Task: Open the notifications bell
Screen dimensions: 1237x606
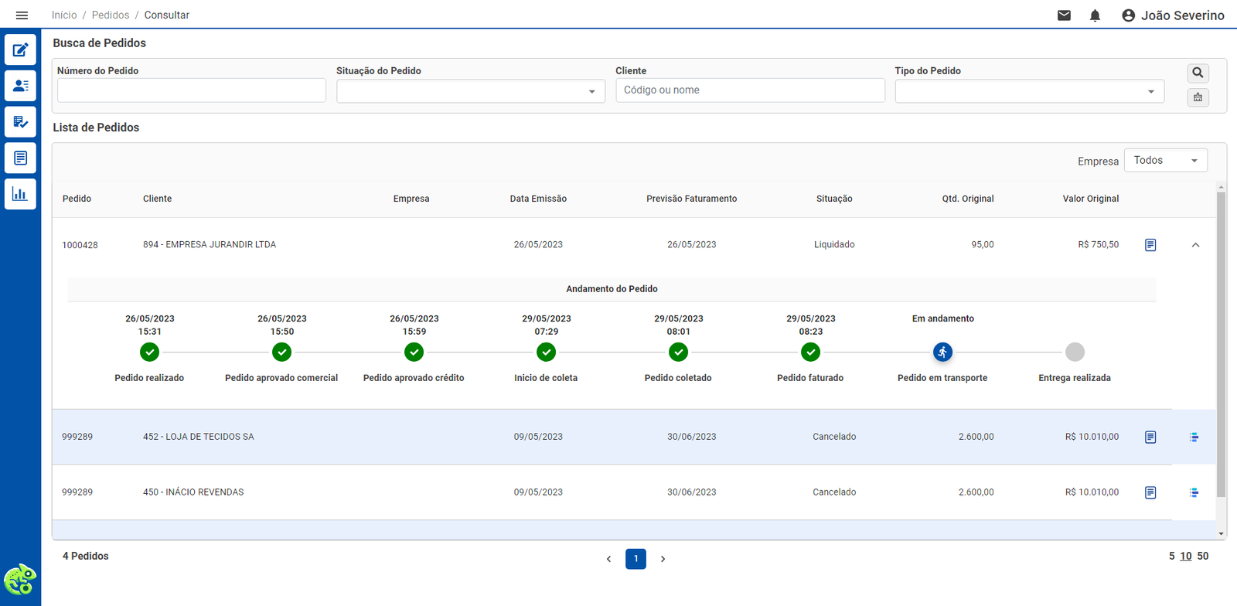Action: point(1095,15)
